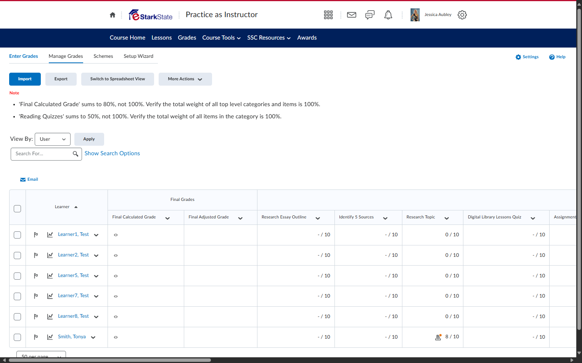This screenshot has width=582, height=363.
Task: Click Show Search Options link
Action: coord(112,153)
